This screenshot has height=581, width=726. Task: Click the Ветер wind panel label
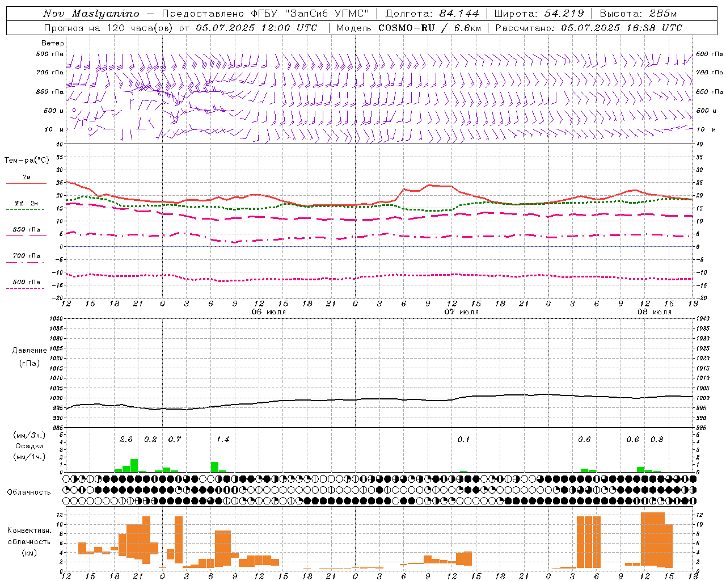pos(53,43)
